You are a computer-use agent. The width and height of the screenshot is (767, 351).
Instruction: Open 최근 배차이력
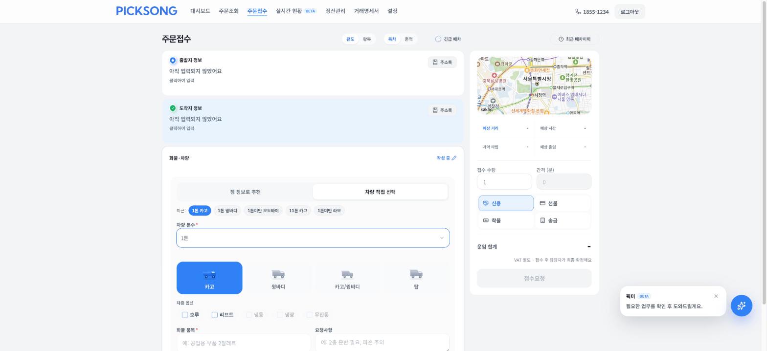(x=575, y=39)
